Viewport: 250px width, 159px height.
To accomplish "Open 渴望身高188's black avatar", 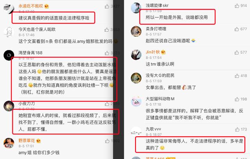I will tap(9, 55).
